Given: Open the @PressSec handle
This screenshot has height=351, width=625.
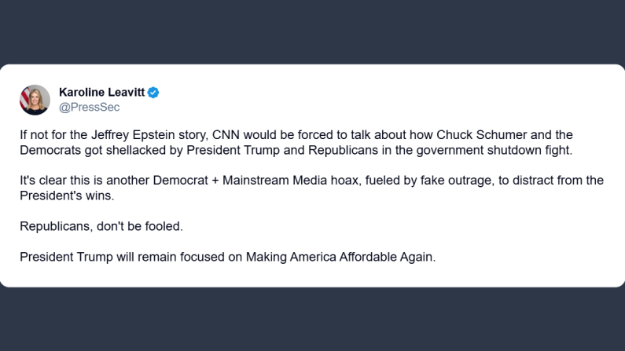Looking at the screenshot, I should tap(90, 107).
